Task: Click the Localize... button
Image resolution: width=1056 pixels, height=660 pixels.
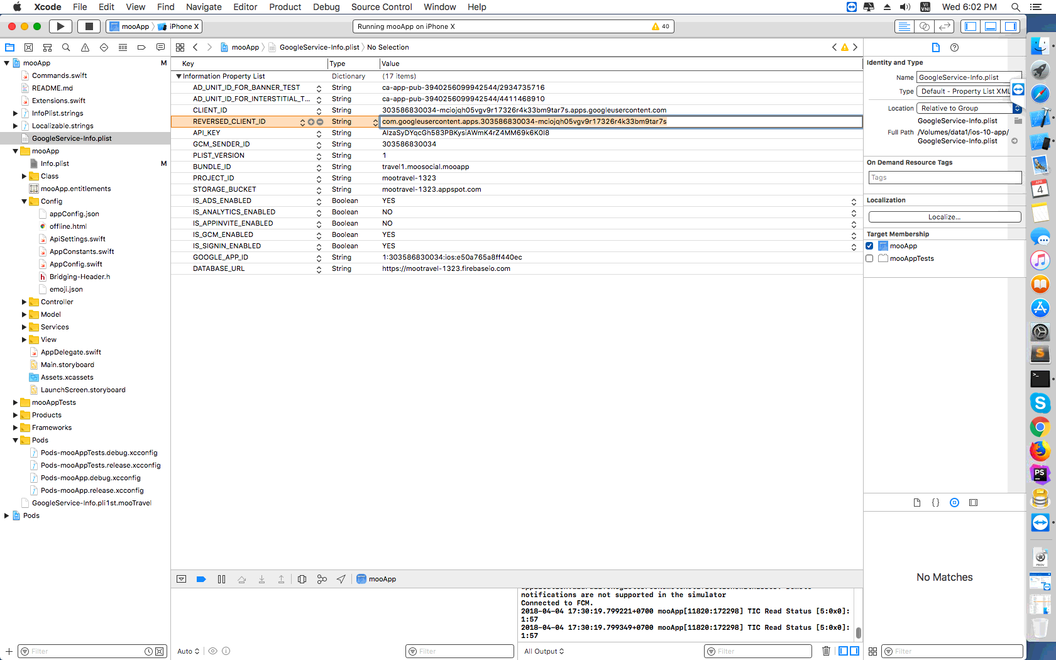Action: coord(944,217)
